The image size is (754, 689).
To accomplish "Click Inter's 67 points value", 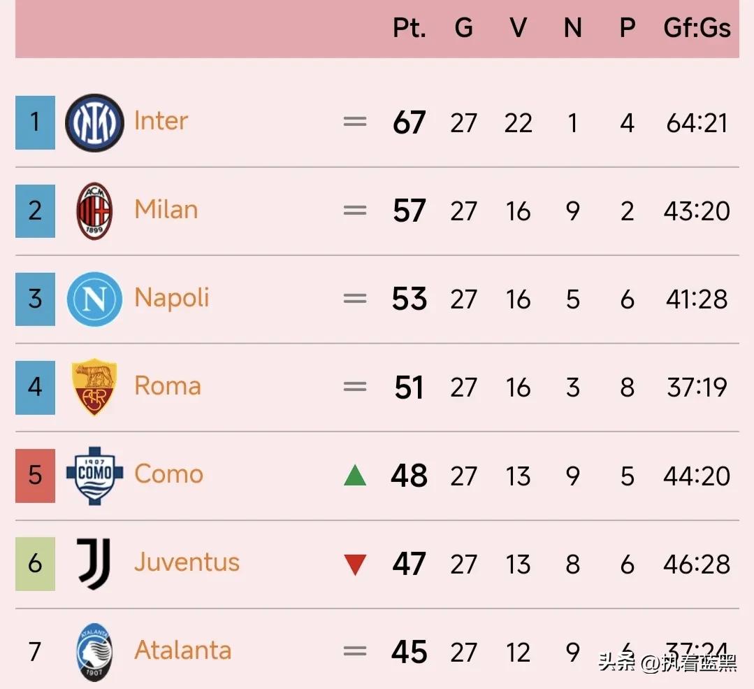I will click(409, 123).
